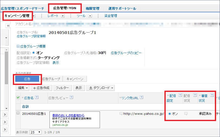Viewport: 220px width, 137px height.
Task: Select 配信設定 オン radio in group overview
Action: pos(33,53)
